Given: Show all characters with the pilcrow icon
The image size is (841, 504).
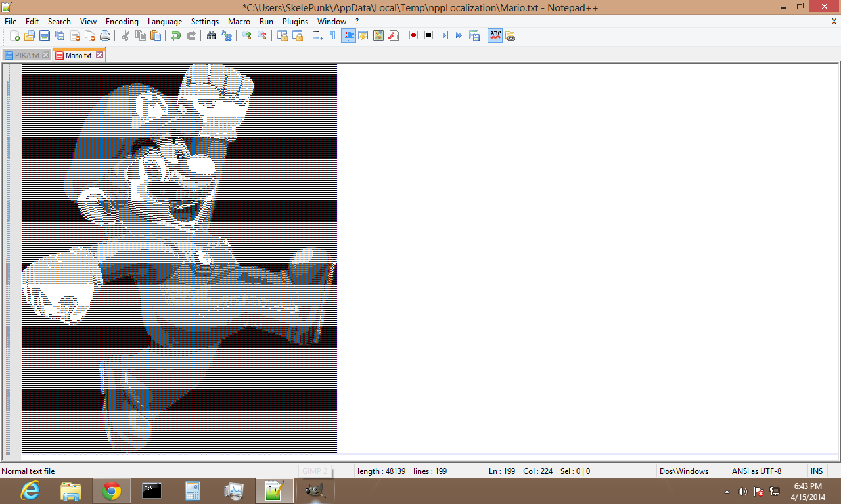Looking at the screenshot, I should (332, 35).
